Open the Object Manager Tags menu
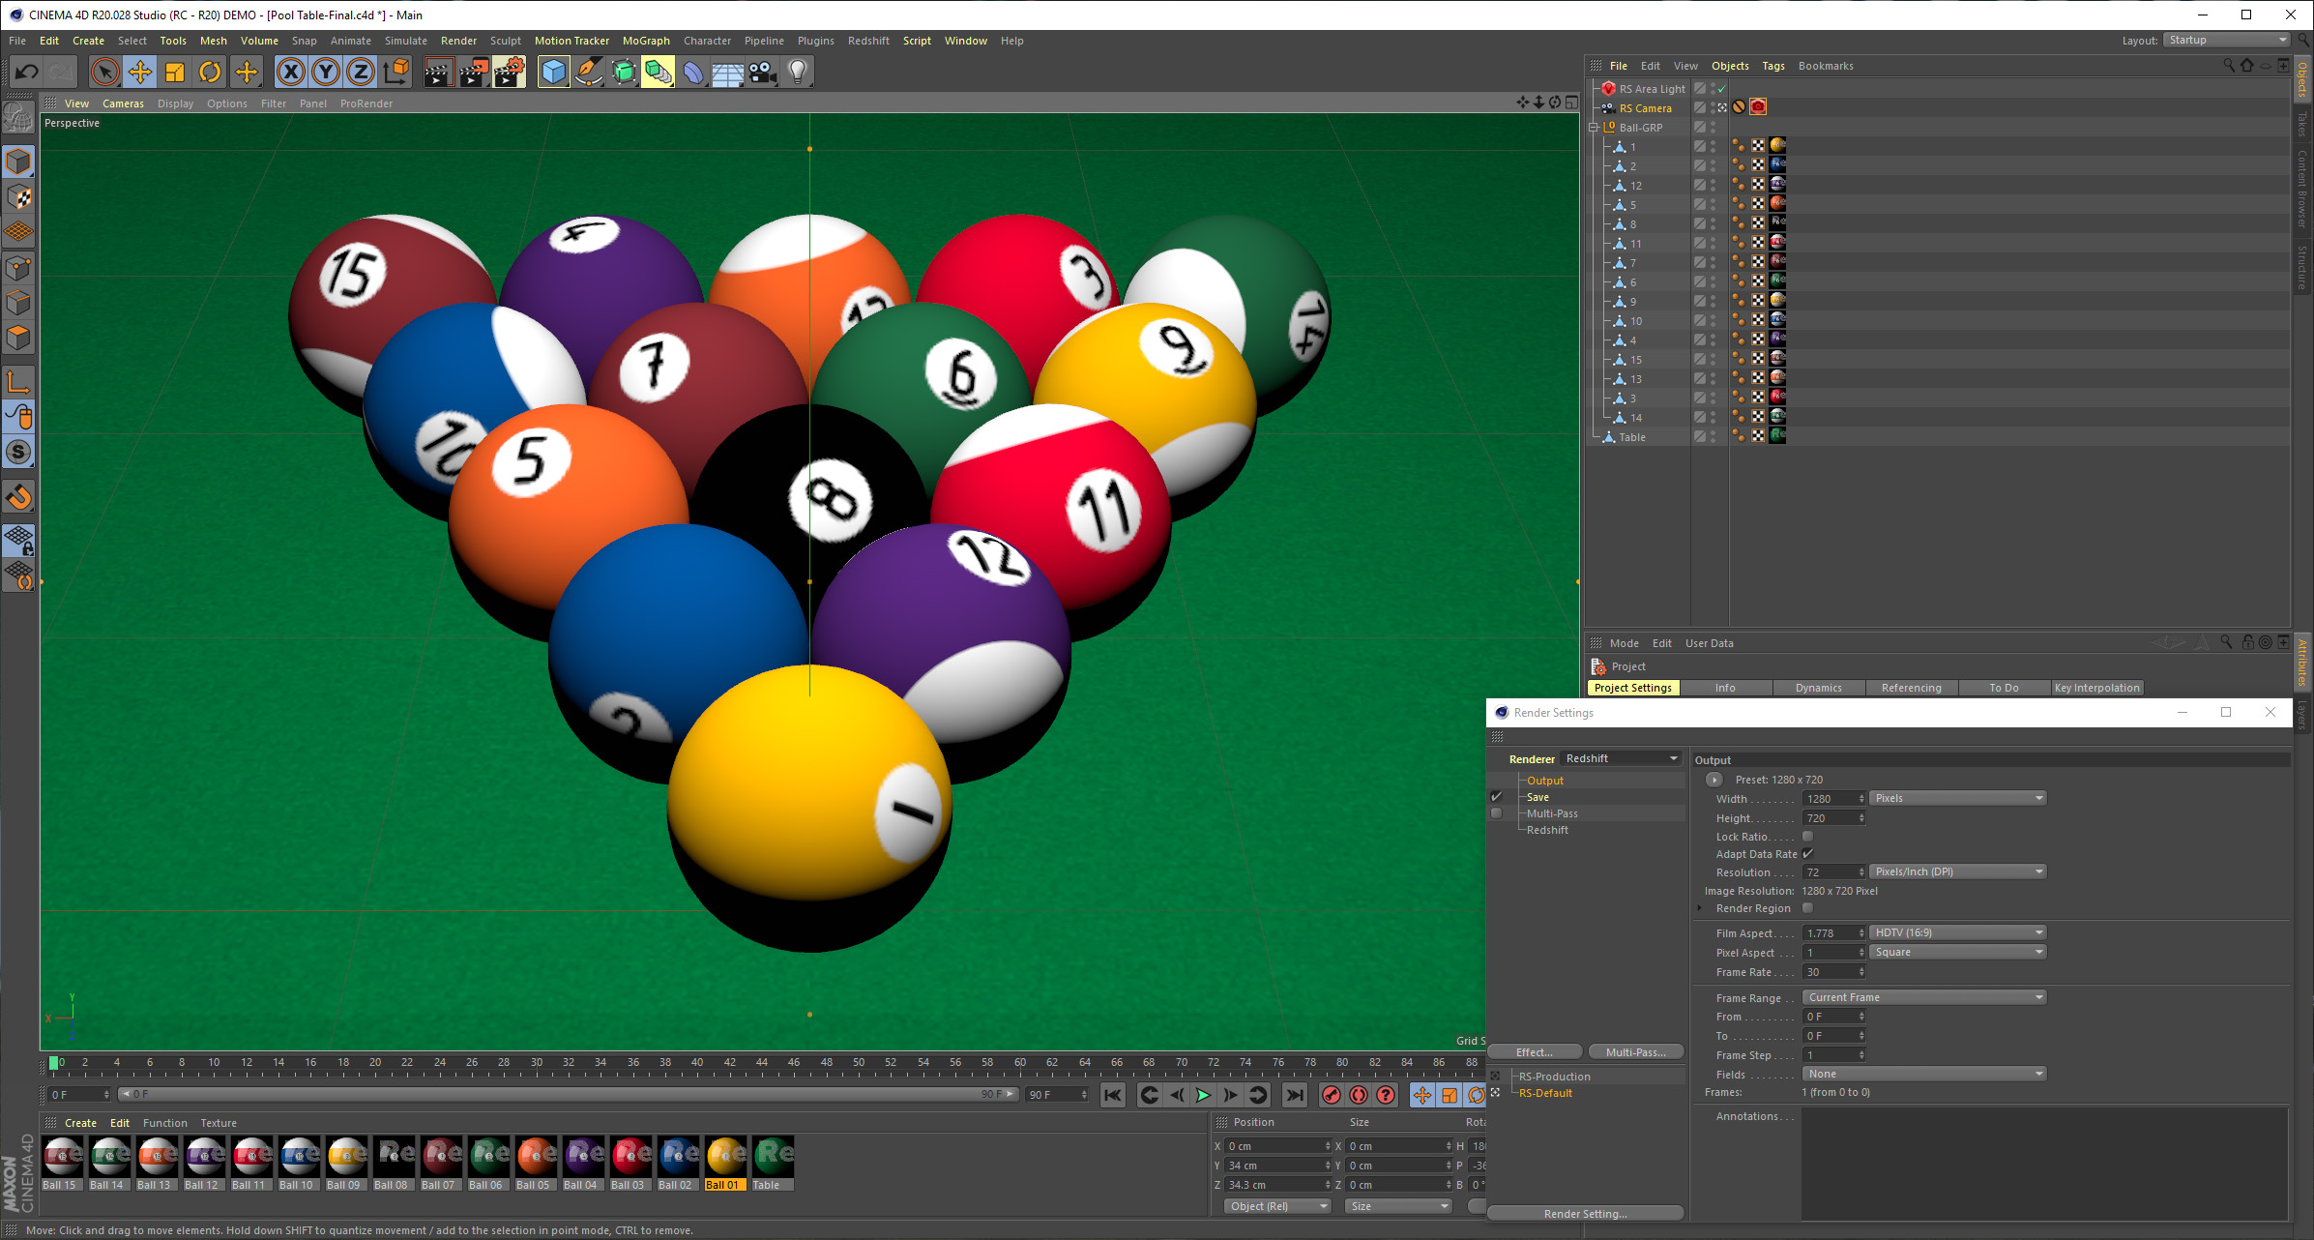 point(1773,66)
